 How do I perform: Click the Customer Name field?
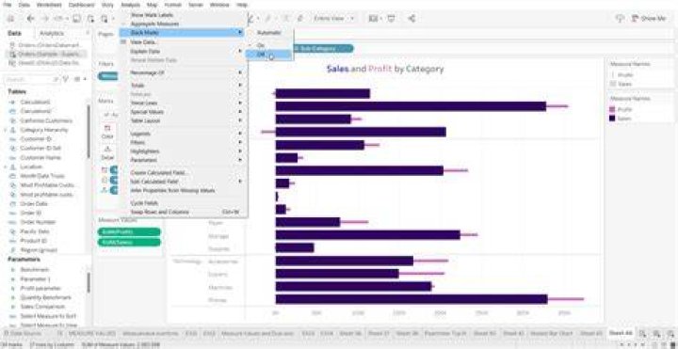(40, 158)
